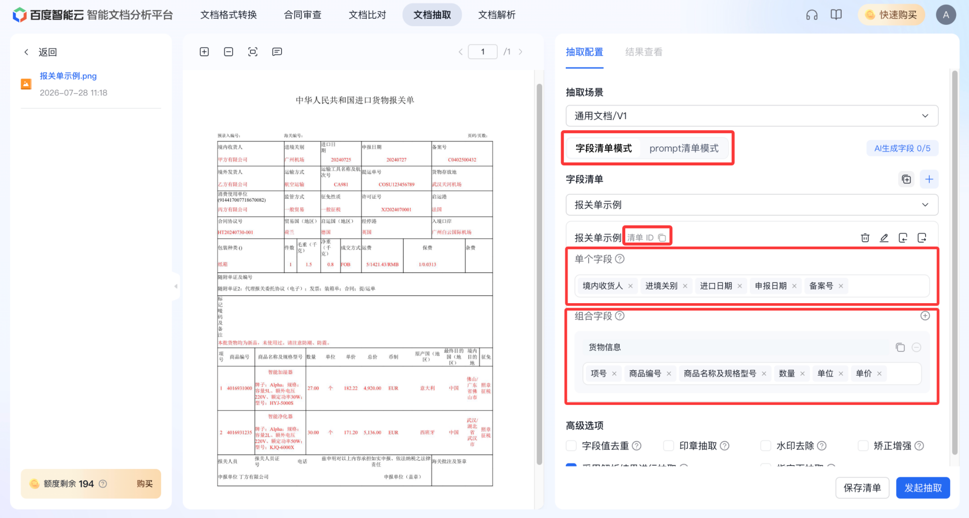Click the back arrow beside 返回
The image size is (969, 518).
click(26, 52)
